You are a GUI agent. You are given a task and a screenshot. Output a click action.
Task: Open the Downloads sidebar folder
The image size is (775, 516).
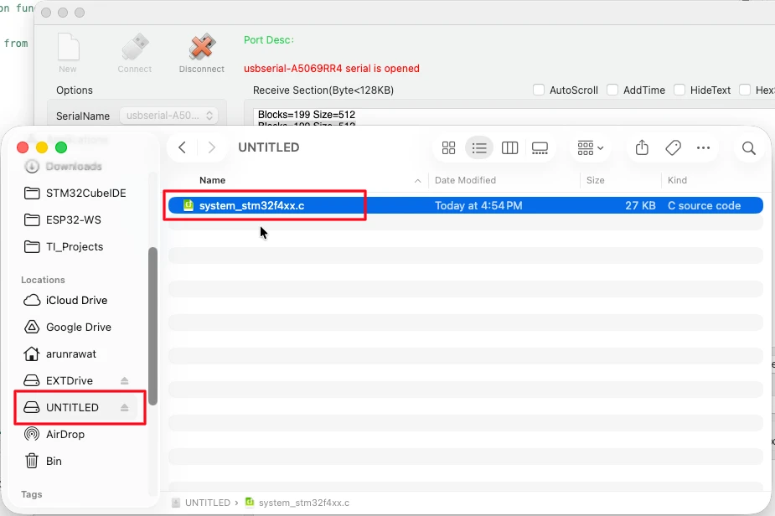[x=74, y=167]
